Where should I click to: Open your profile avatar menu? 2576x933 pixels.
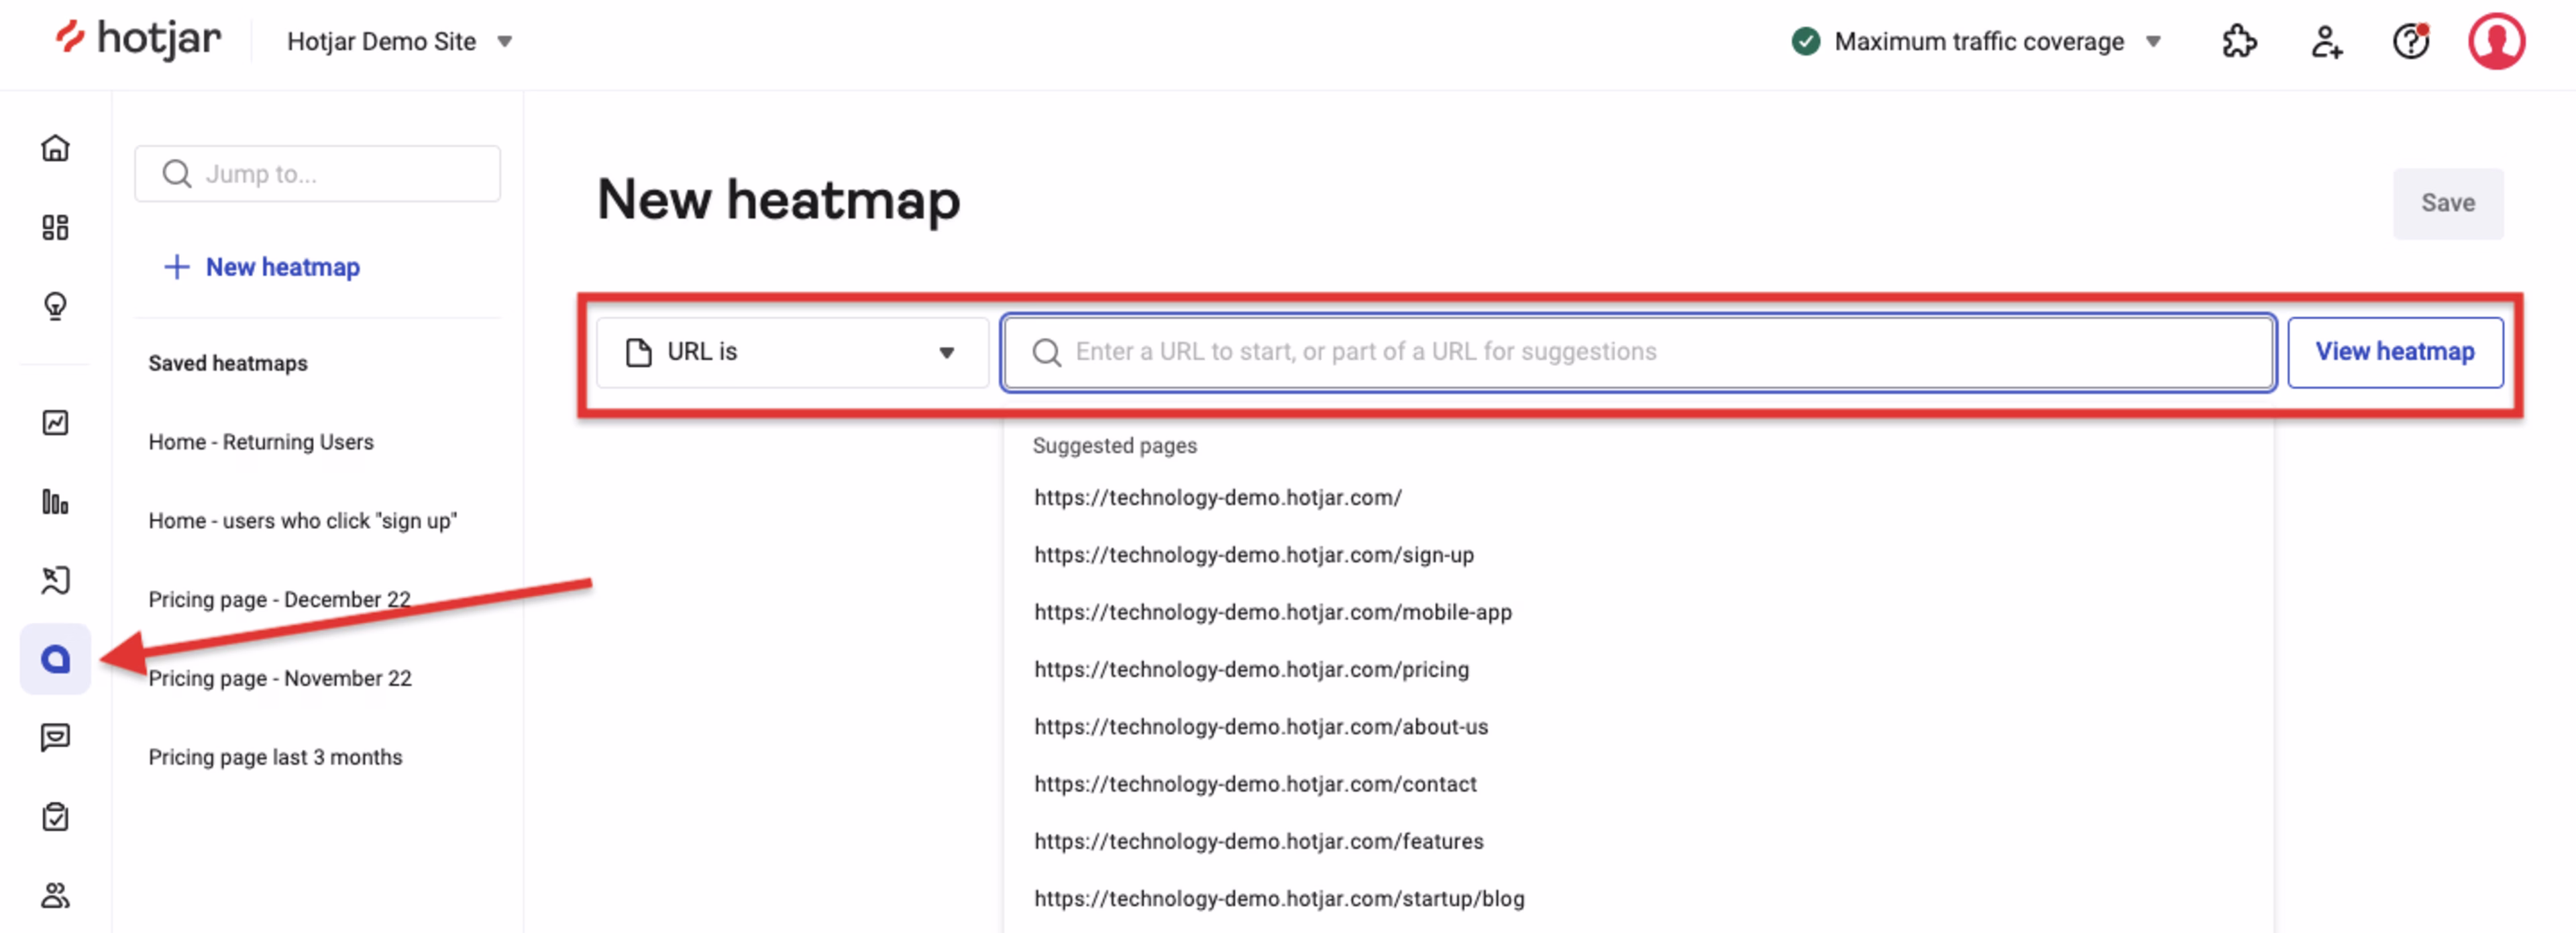click(x=2496, y=41)
